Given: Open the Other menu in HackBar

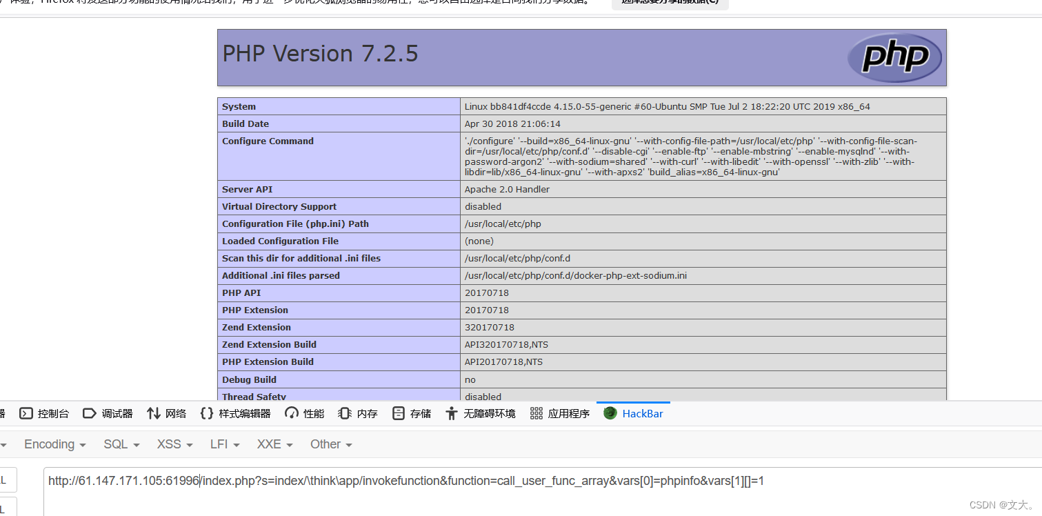Looking at the screenshot, I should [x=330, y=444].
